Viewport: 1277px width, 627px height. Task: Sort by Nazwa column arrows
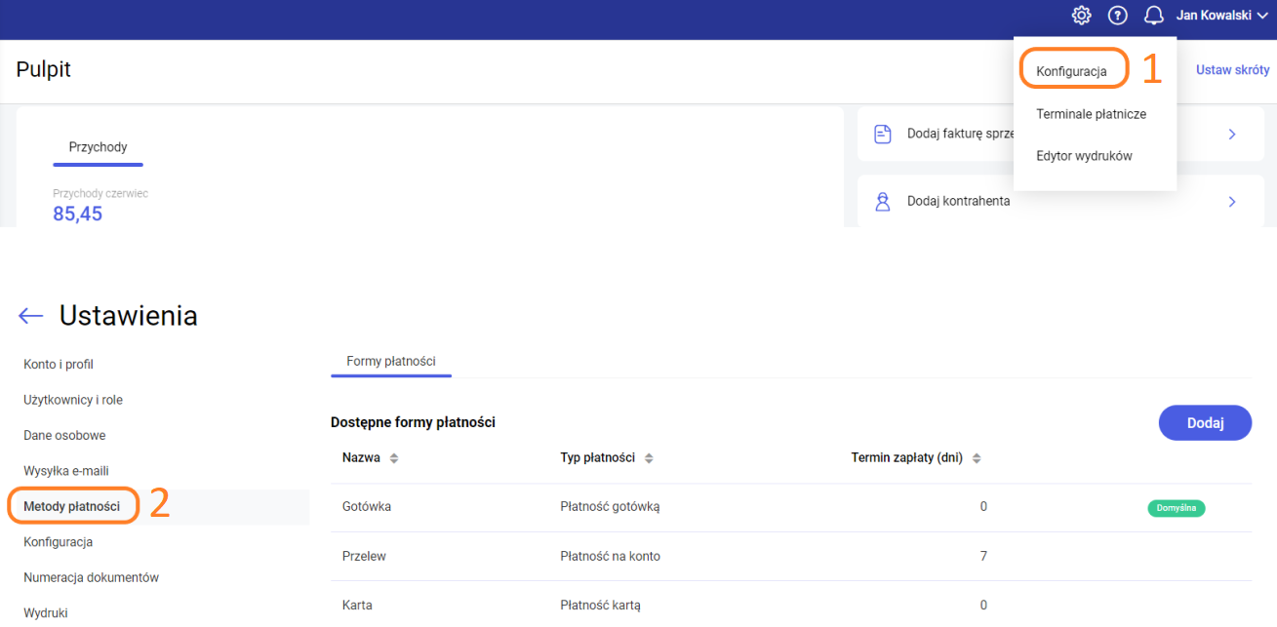[x=394, y=458]
